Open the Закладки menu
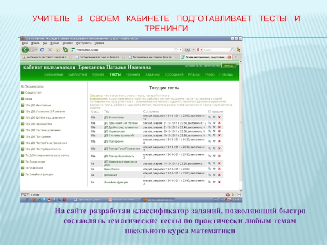The height and width of the screenshot is (245, 327). (x=67, y=43)
